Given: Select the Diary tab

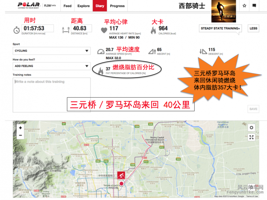Looking at the screenshot, I should [100, 6].
